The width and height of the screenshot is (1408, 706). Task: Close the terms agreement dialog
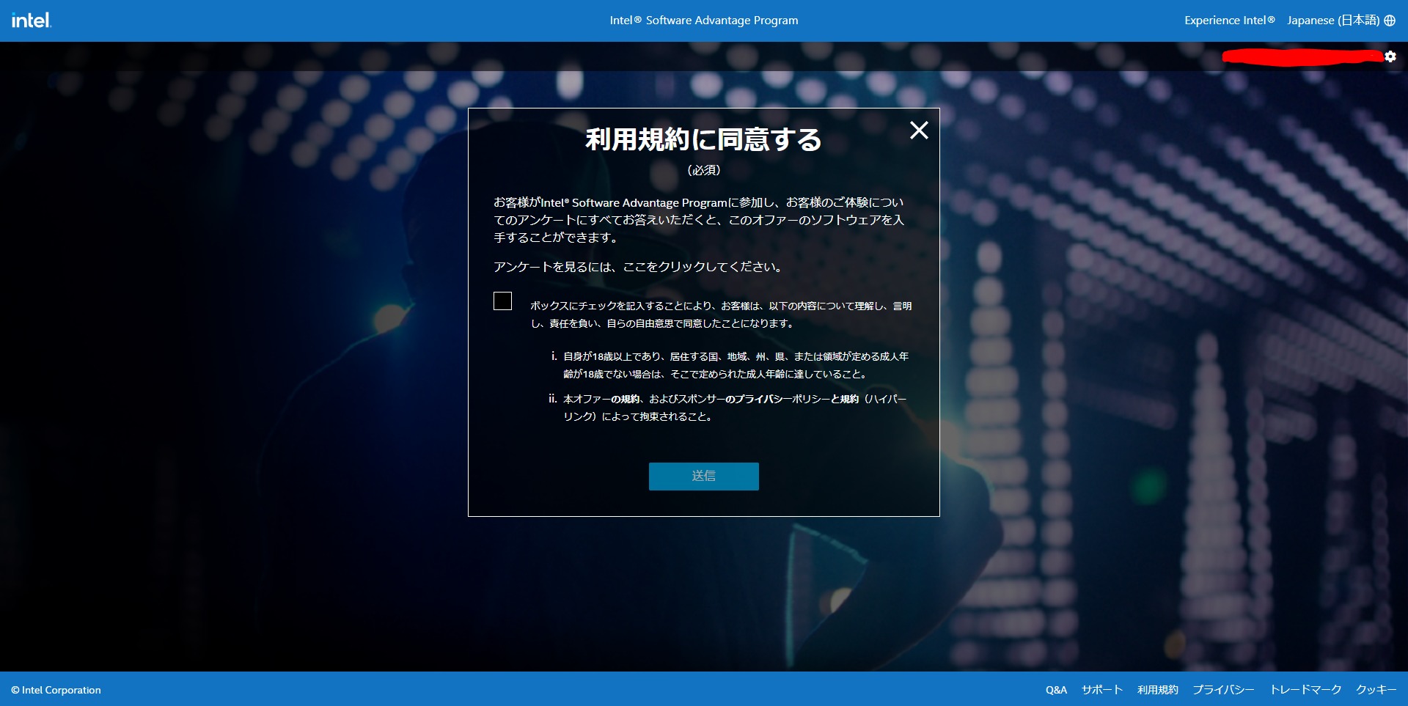[x=919, y=130]
